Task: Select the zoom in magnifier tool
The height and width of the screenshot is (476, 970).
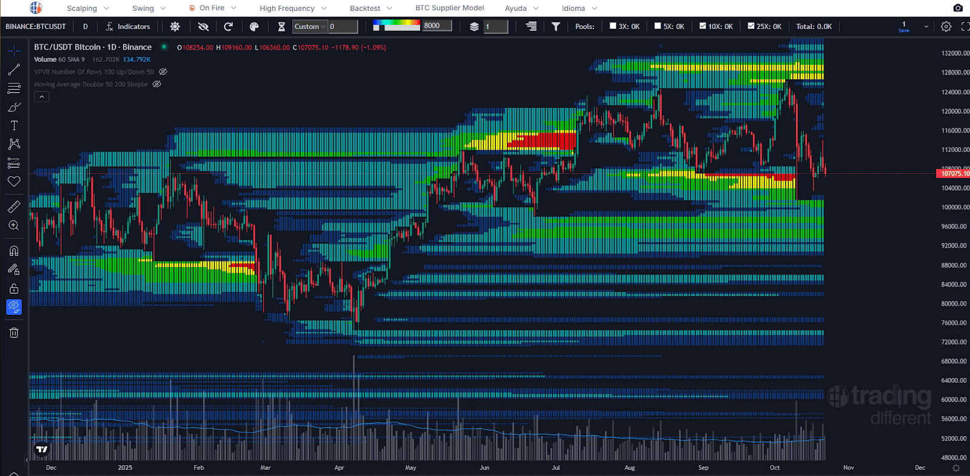Action: tap(14, 225)
